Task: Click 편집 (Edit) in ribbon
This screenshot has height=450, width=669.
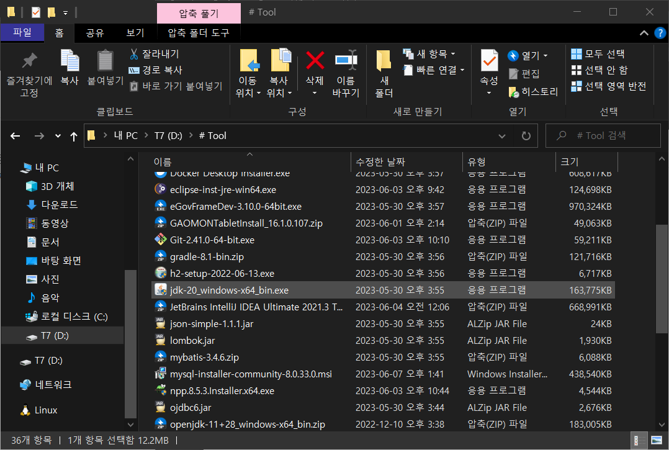Action: [x=524, y=74]
